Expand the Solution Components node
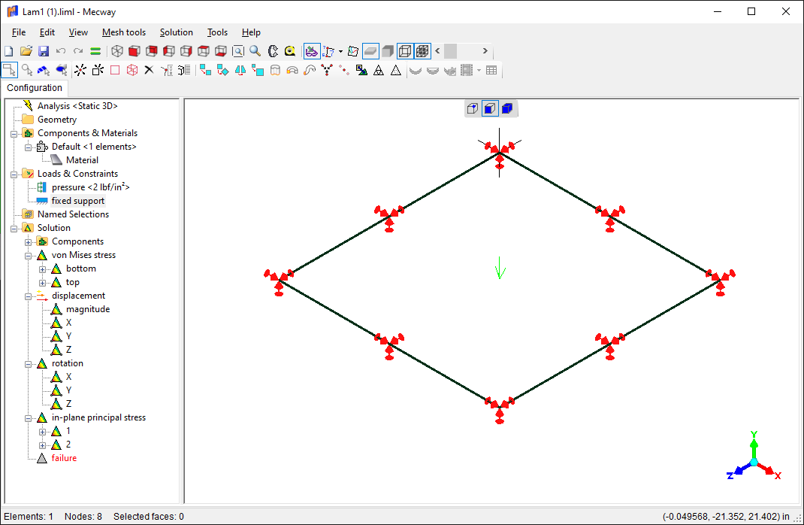Viewport: 804px width, 525px height. pyautogui.click(x=29, y=242)
